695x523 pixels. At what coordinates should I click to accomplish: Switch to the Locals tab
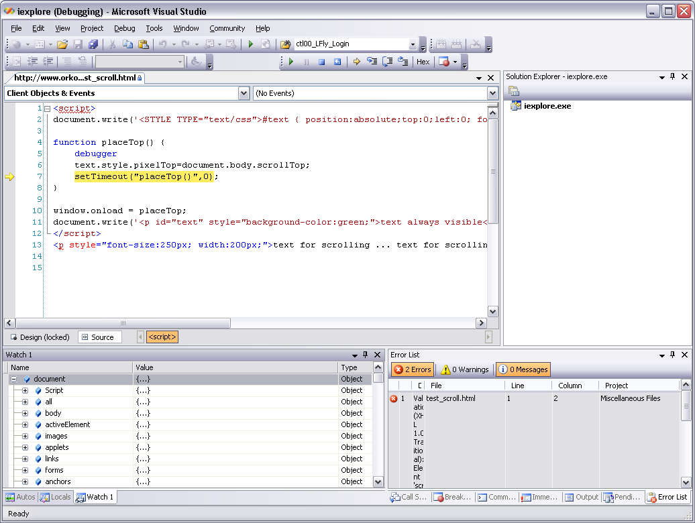[x=56, y=497]
